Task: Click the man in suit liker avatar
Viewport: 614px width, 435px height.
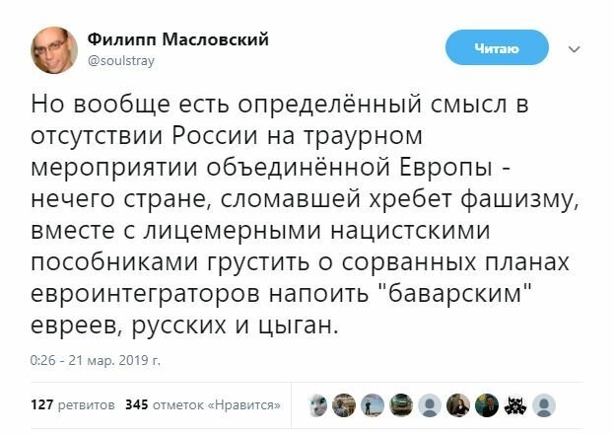Action: coord(486,404)
